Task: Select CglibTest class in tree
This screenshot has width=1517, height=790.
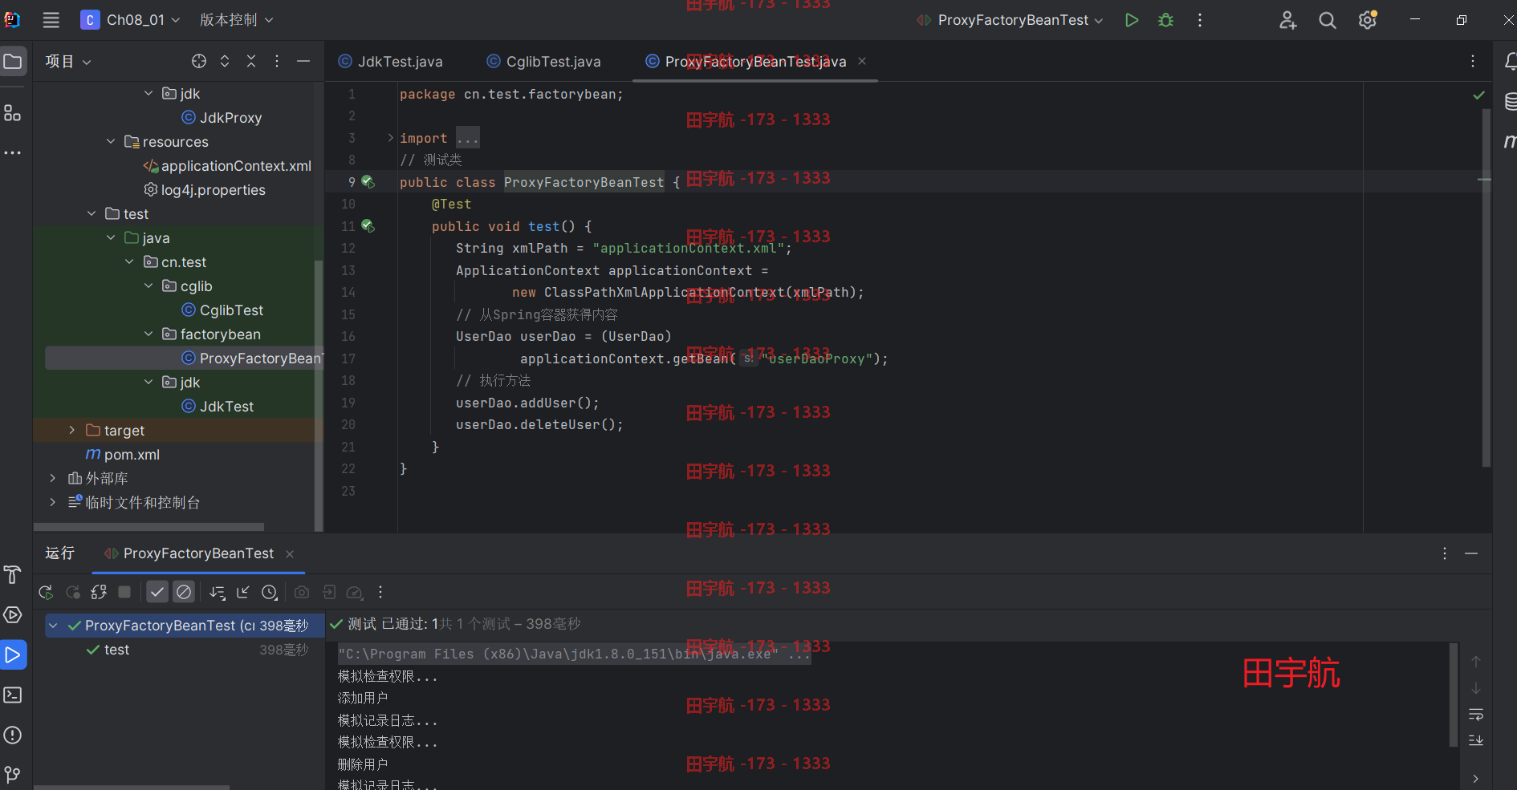Action: coord(223,310)
